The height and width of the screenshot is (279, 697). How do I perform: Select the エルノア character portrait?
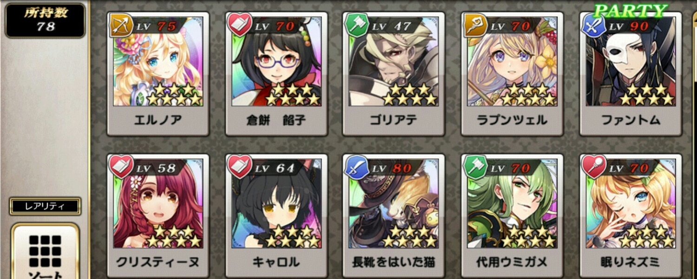click(158, 62)
